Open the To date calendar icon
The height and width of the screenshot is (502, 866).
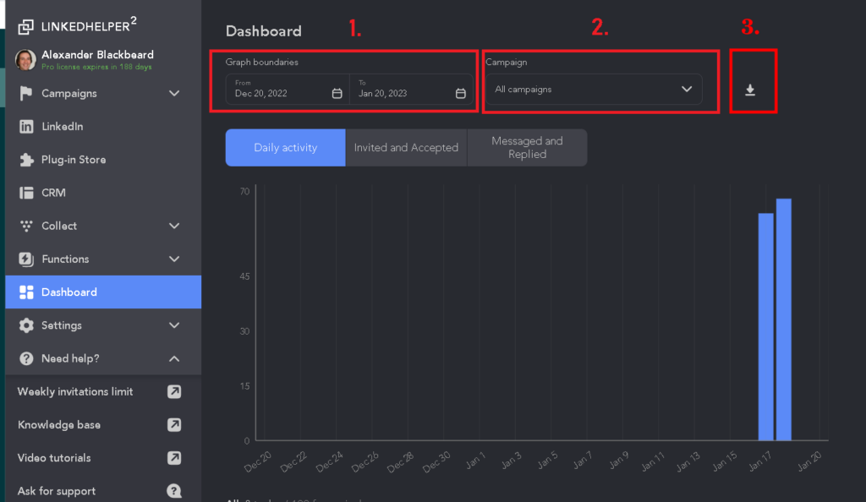click(461, 93)
